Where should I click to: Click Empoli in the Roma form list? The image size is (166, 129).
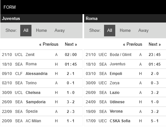pyautogui.click(x=116, y=74)
